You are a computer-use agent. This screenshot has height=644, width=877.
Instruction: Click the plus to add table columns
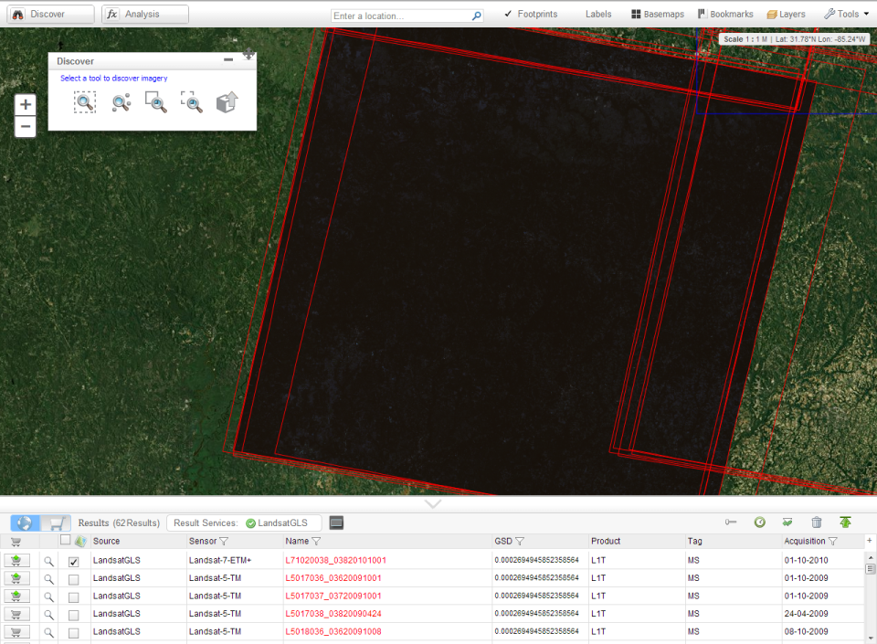point(869,540)
